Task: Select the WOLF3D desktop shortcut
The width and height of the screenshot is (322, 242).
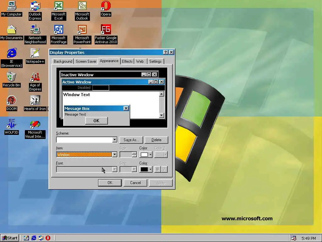Action: point(12,127)
